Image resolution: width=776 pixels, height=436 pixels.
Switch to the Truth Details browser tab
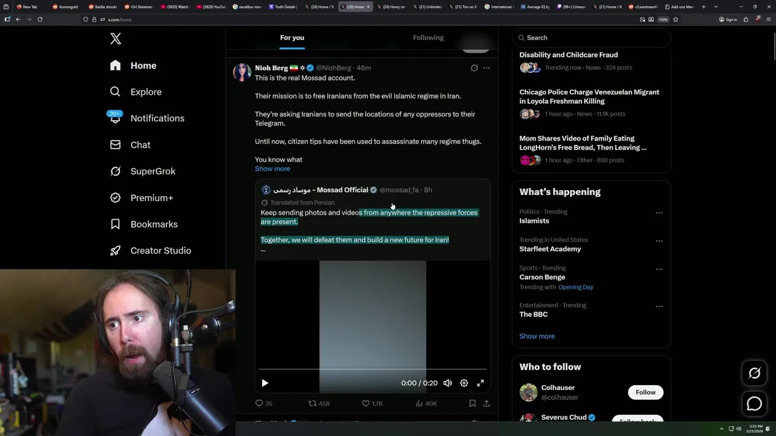[283, 7]
